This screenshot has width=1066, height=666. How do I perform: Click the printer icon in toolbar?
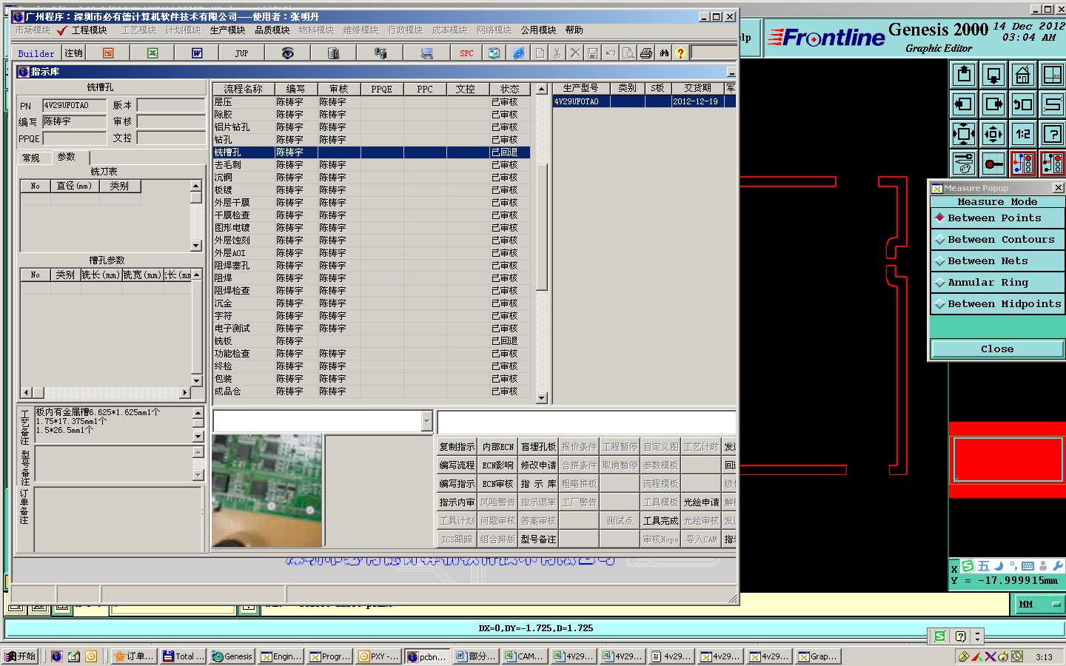pyautogui.click(x=646, y=53)
